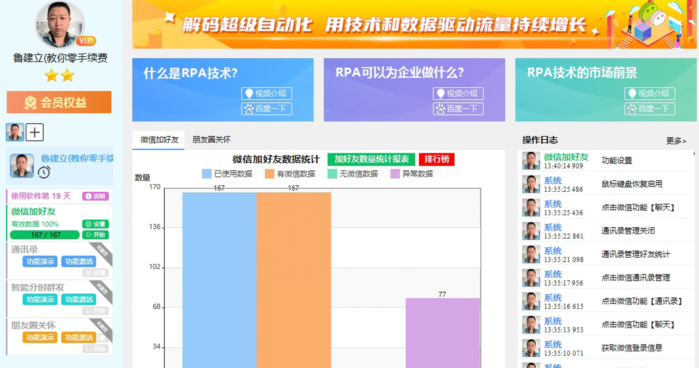This screenshot has width=699, height=368.
Task: Click the VIP badge on profile photo
Action: click(86, 41)
